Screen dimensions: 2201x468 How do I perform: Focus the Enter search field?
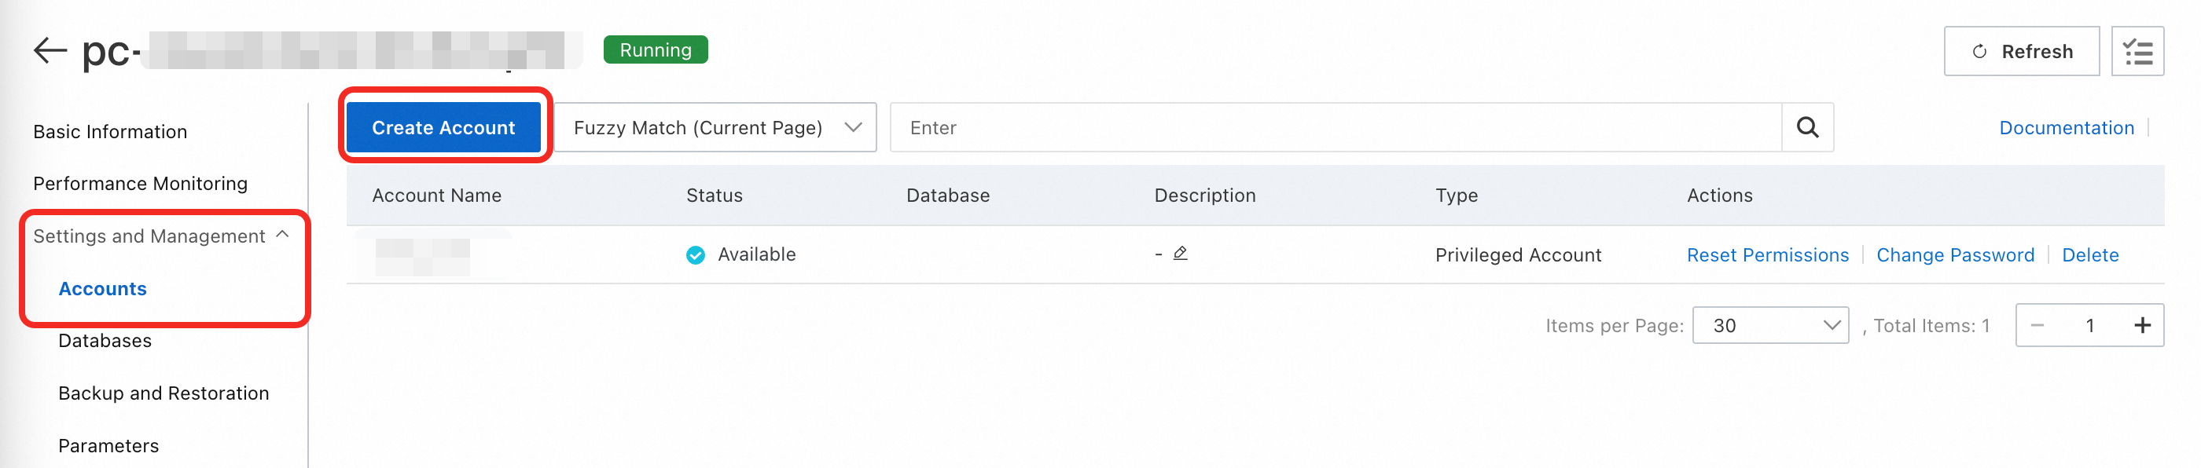pyautogui.click(x=1335, y=127)
